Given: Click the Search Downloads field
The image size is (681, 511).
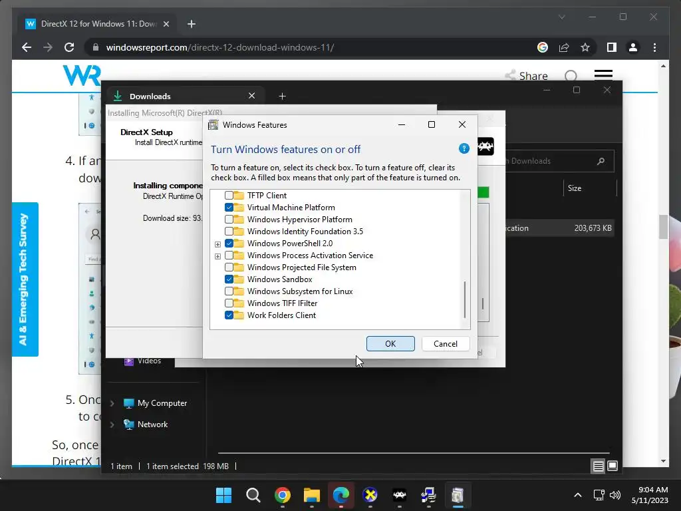Looking at the screenshot, I should (558, 161).
